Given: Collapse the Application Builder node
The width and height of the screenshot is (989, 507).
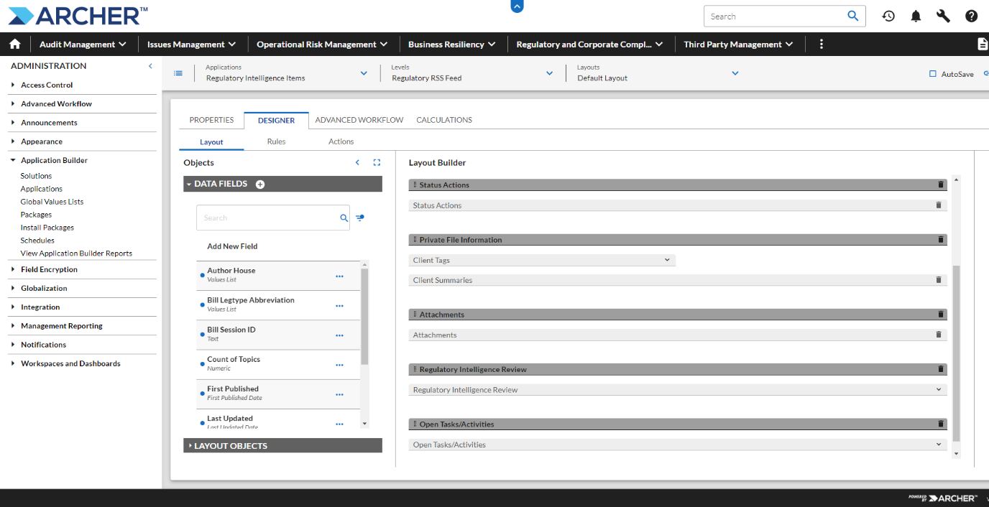Looking at the screenshot, I should (13, 160).
